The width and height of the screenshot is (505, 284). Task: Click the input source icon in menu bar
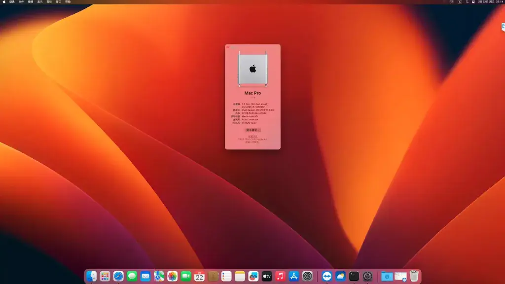tap(460, 1)
